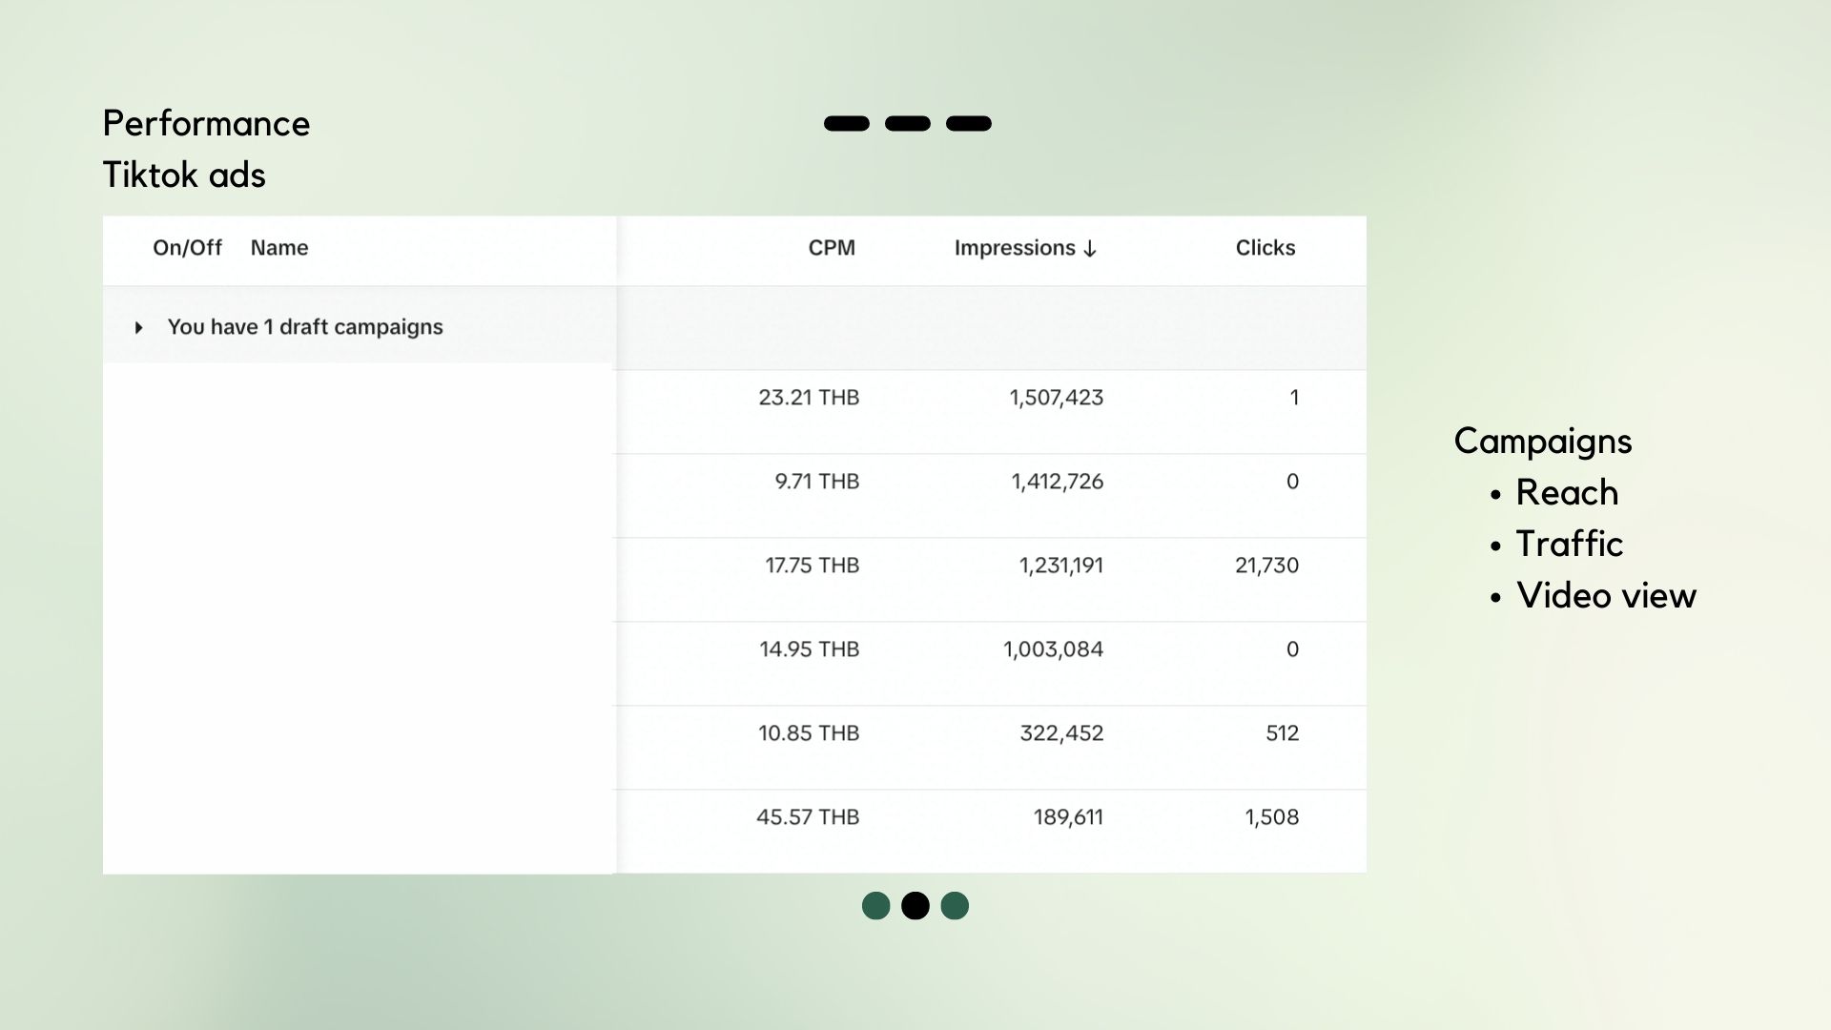Image resolution: width=1831 pixels, height=1030 pixels.
Task: Select the 23.21 THB CPM cell
Action: (809, 398)
